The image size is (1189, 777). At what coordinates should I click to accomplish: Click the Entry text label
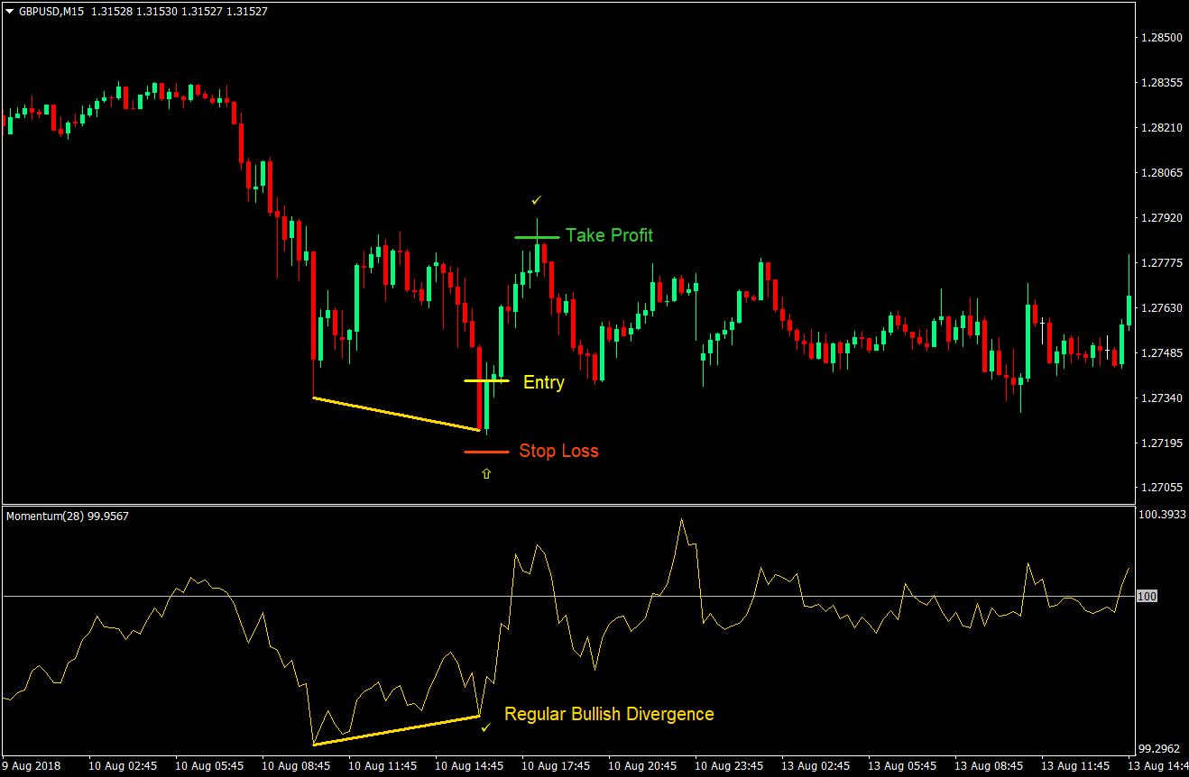click(x=543, y=382)
